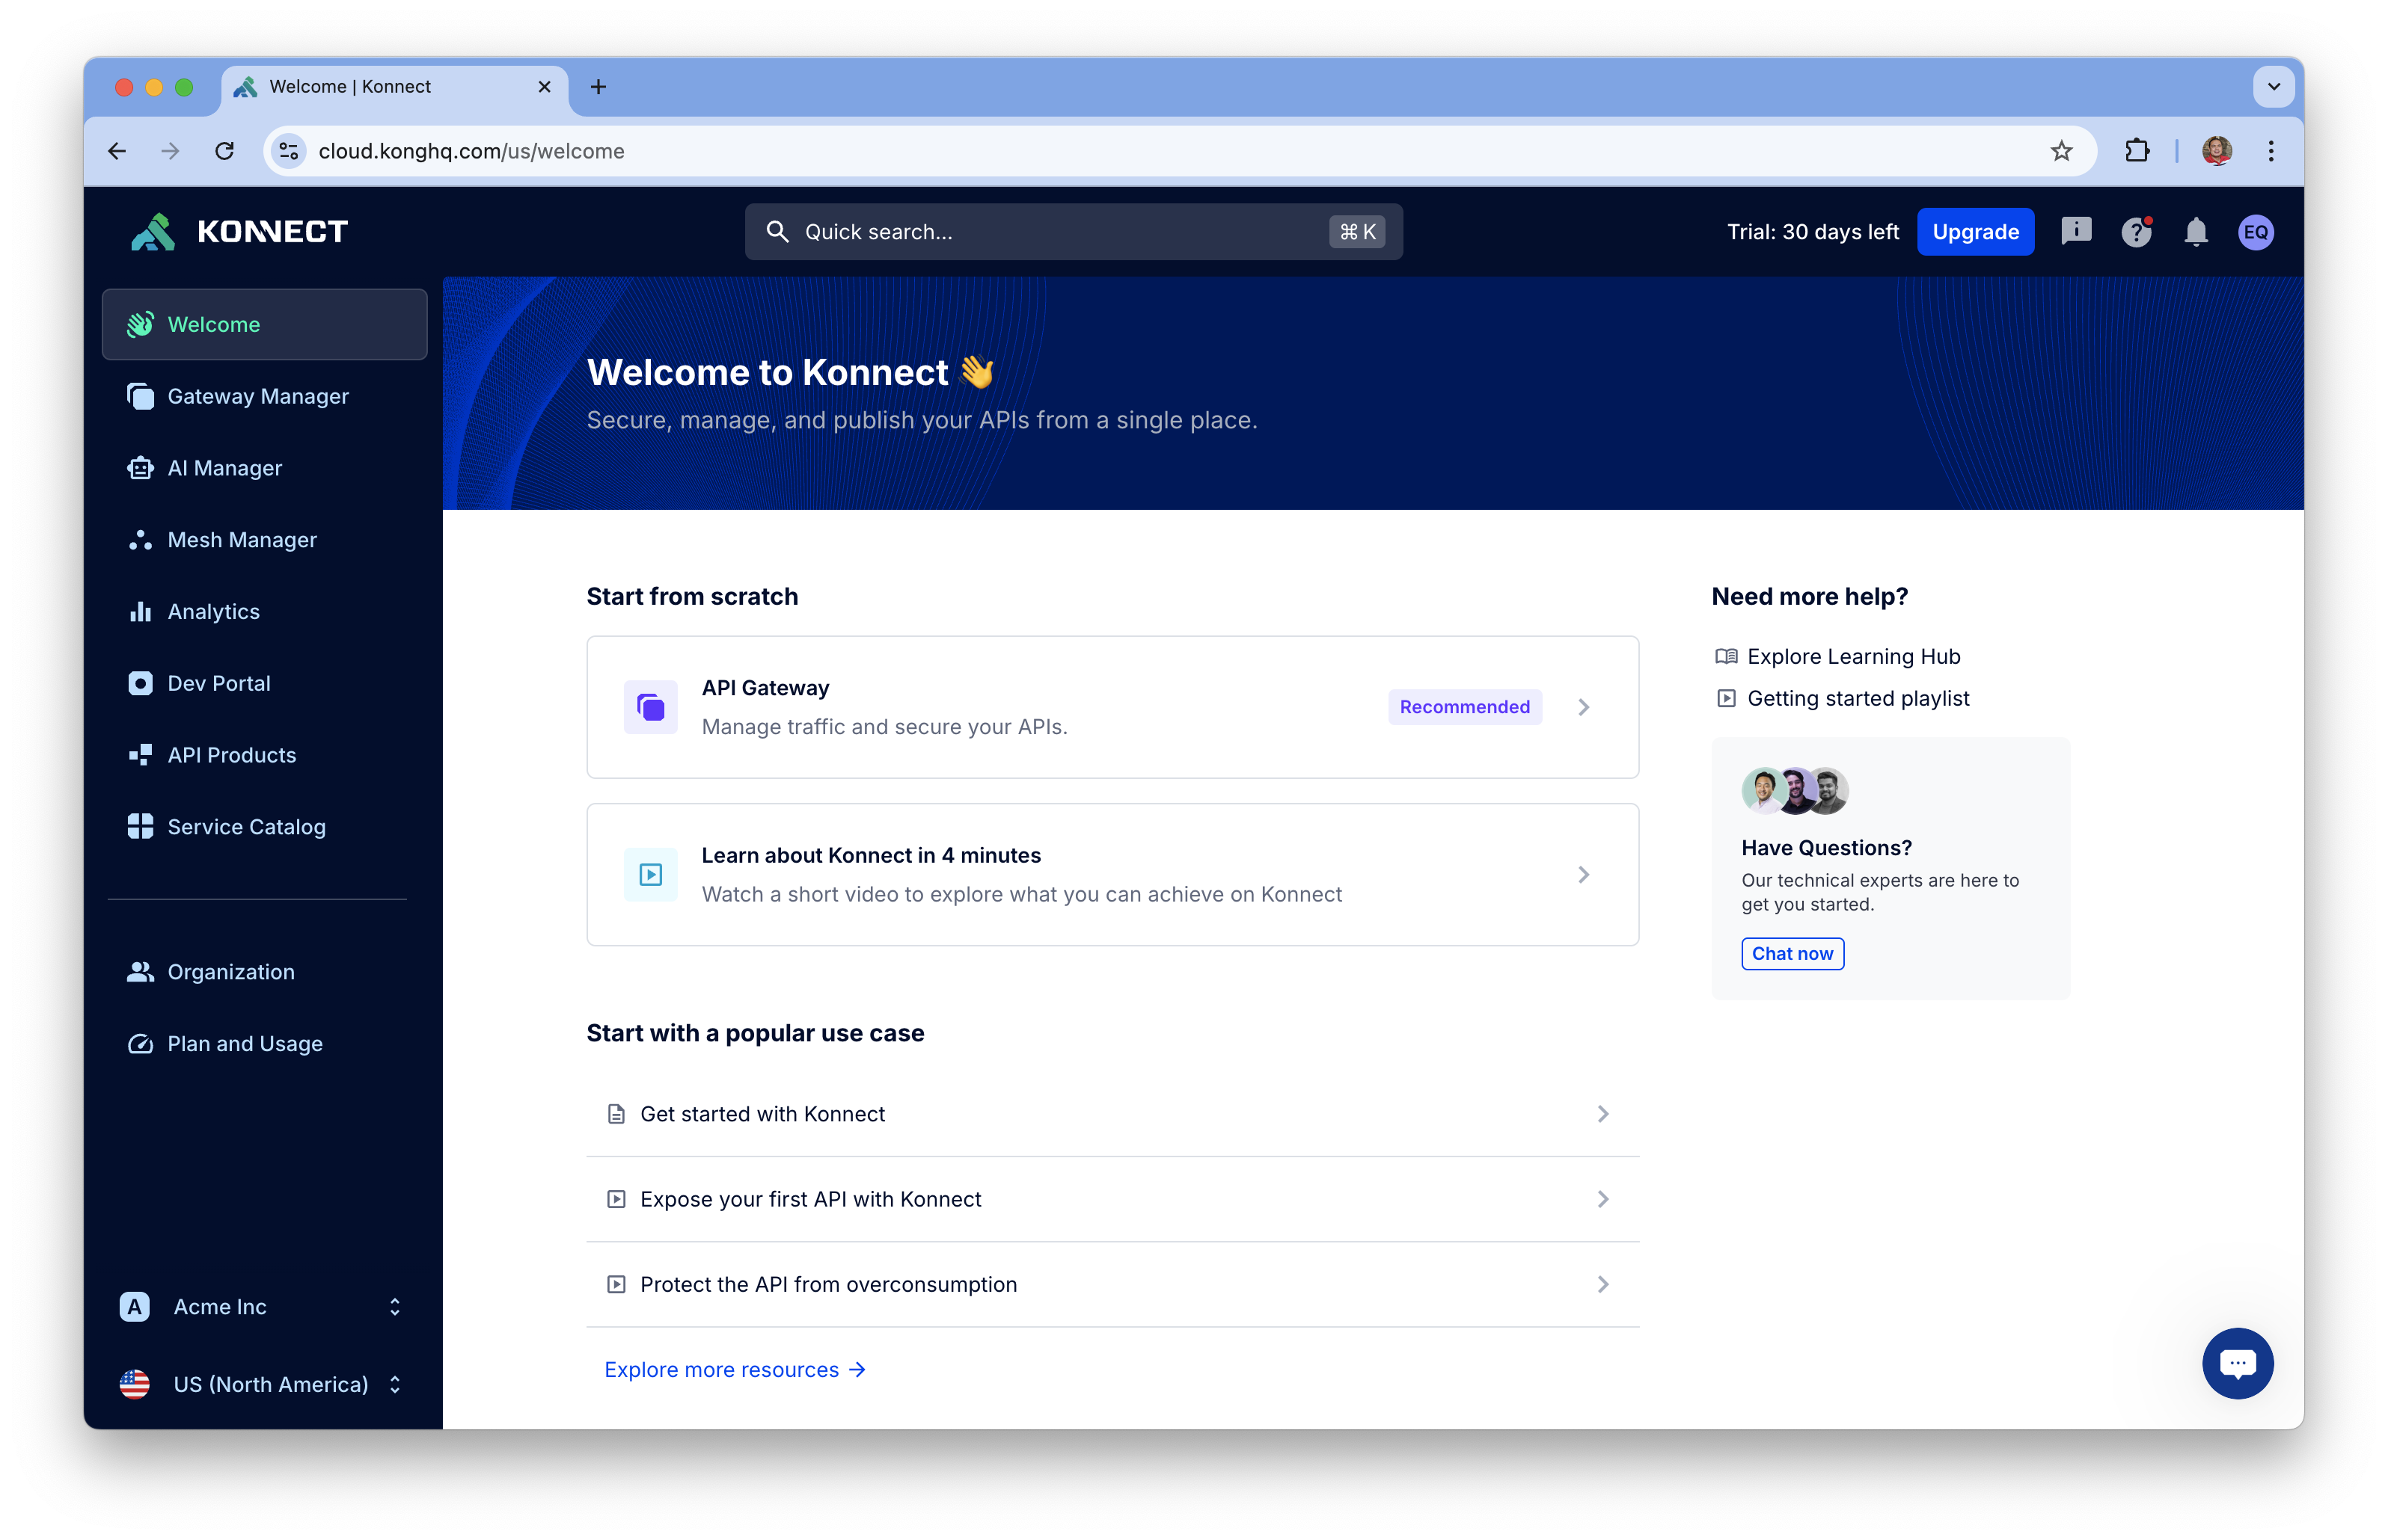The height and width of the screenshot is (1540, 2388).
Task: Click chevron on Get started with Konnect row
Action: (1602, 1114)
